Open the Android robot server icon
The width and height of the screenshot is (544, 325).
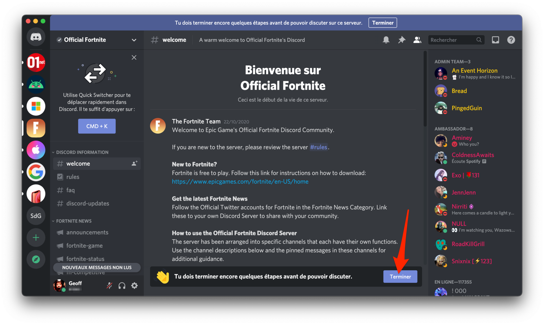pos(36,84)
